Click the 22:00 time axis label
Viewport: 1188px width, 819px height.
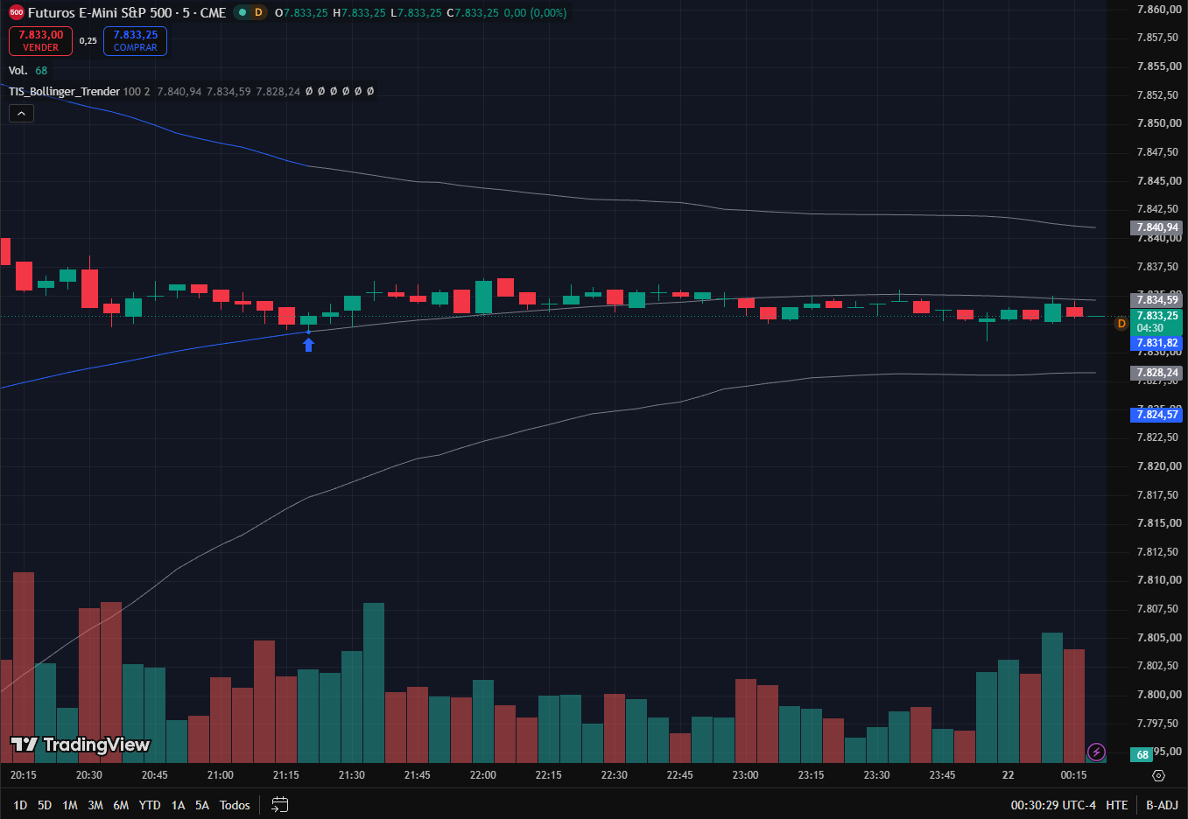(x=482, y=775)
